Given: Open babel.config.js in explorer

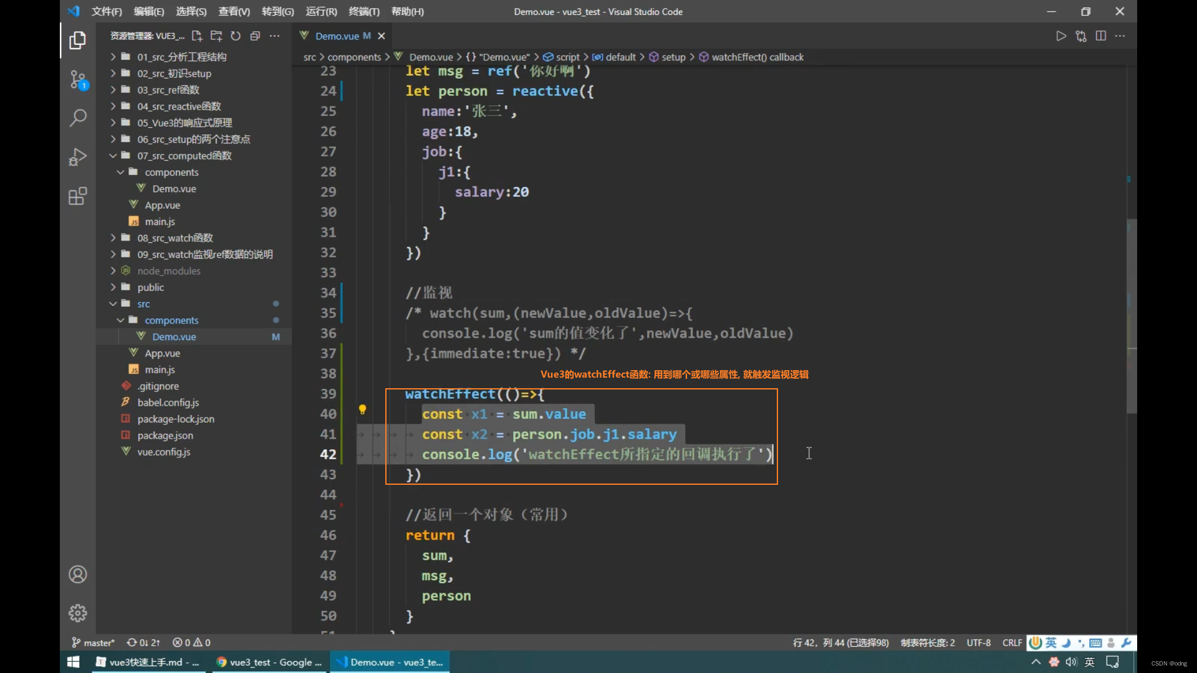Looking at the screenshot, I should pyautogui.click(x=168, y=403).
